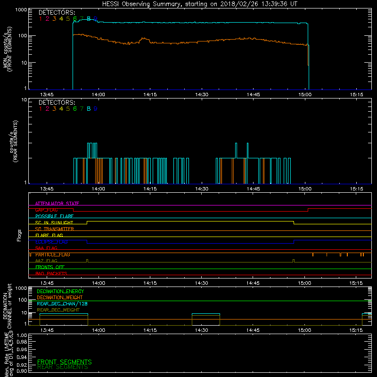Viewport: 377px width, 377px height.
Task: Click the DECIMATION_WEIGHT legend entry
Action: [60, 298]
